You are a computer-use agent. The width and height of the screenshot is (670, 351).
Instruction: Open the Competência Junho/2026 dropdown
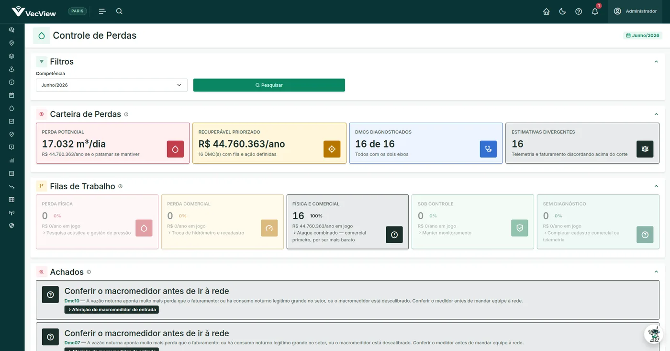pos(112,85)
